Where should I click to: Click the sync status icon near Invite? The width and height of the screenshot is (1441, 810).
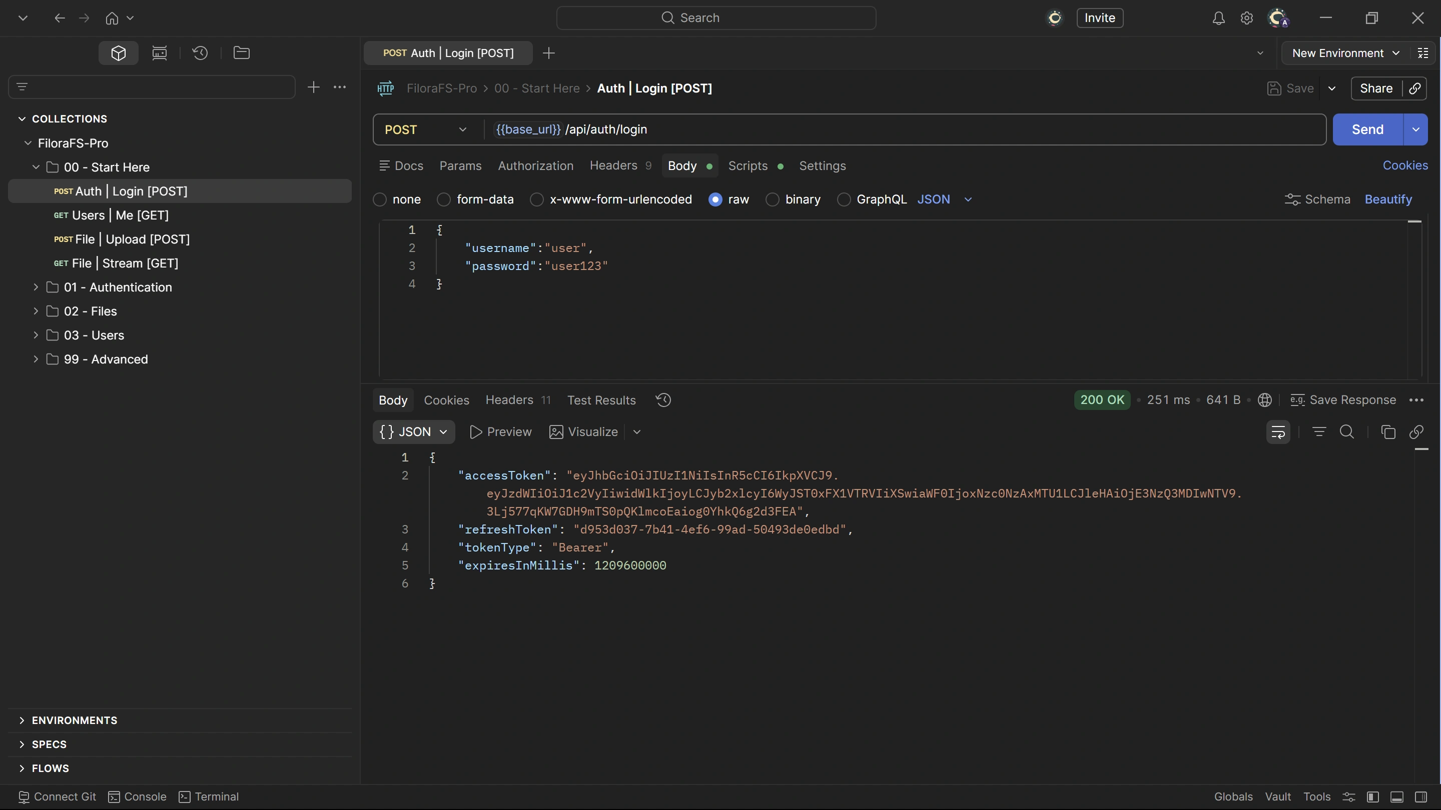pyautogui.click(x=1055, y=18)
